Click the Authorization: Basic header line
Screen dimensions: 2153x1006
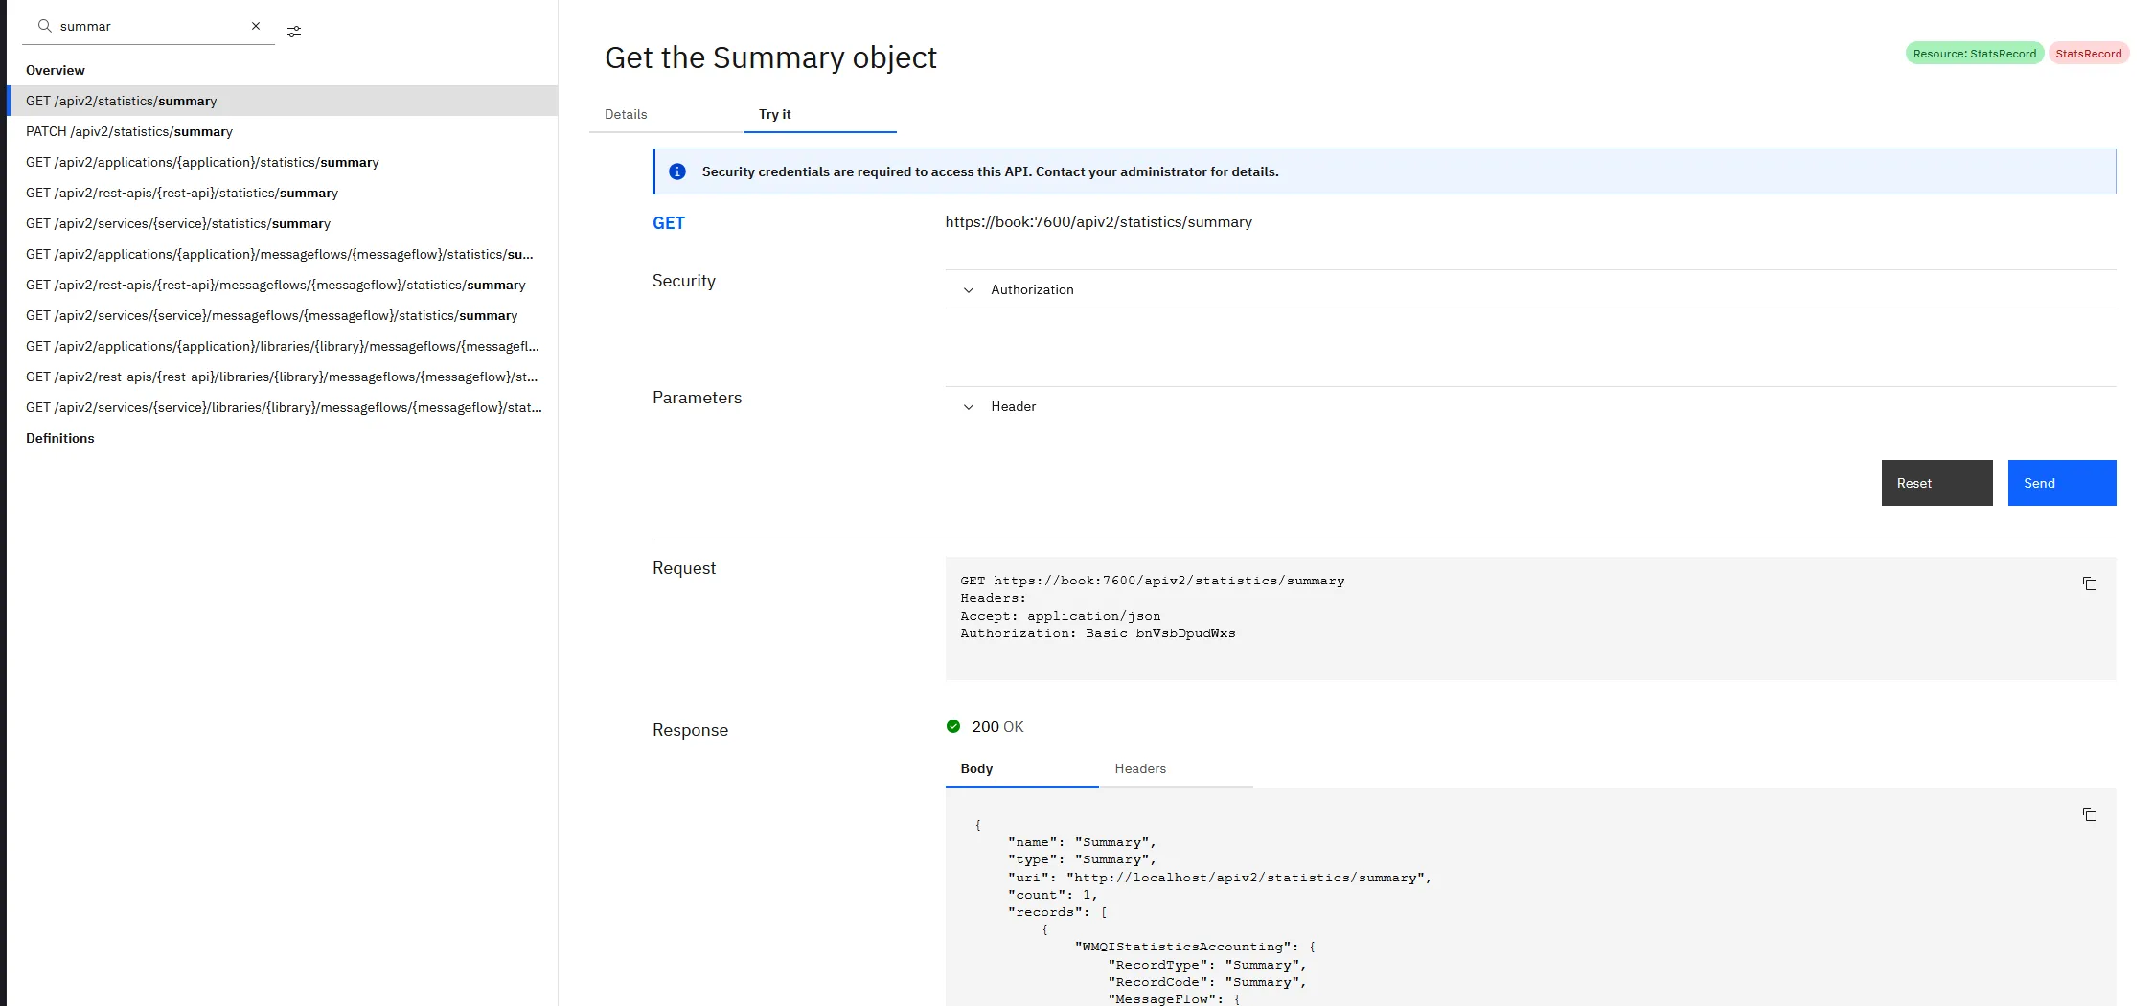click(1098, 633)
